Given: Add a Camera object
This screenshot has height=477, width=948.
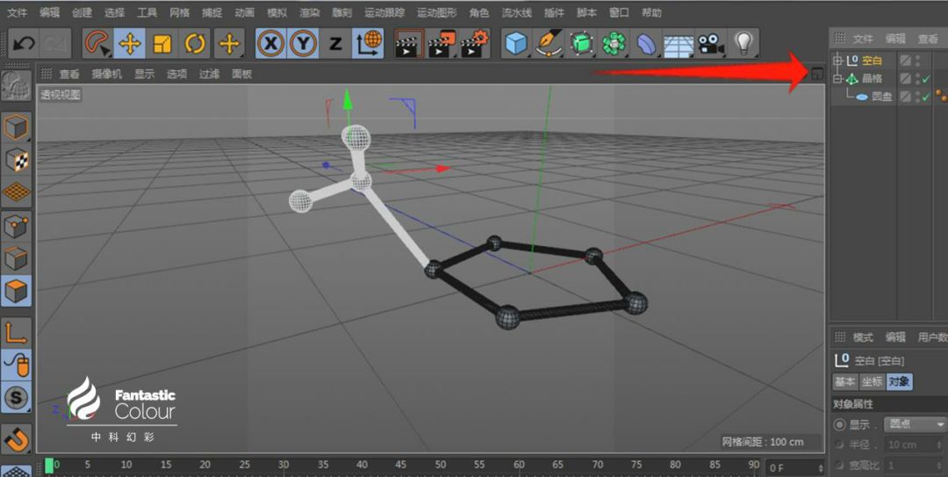Looking at the screenshot, I should click(711, 44).
